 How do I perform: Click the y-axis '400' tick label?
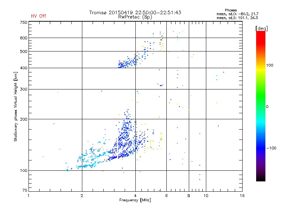pos(24,68)
